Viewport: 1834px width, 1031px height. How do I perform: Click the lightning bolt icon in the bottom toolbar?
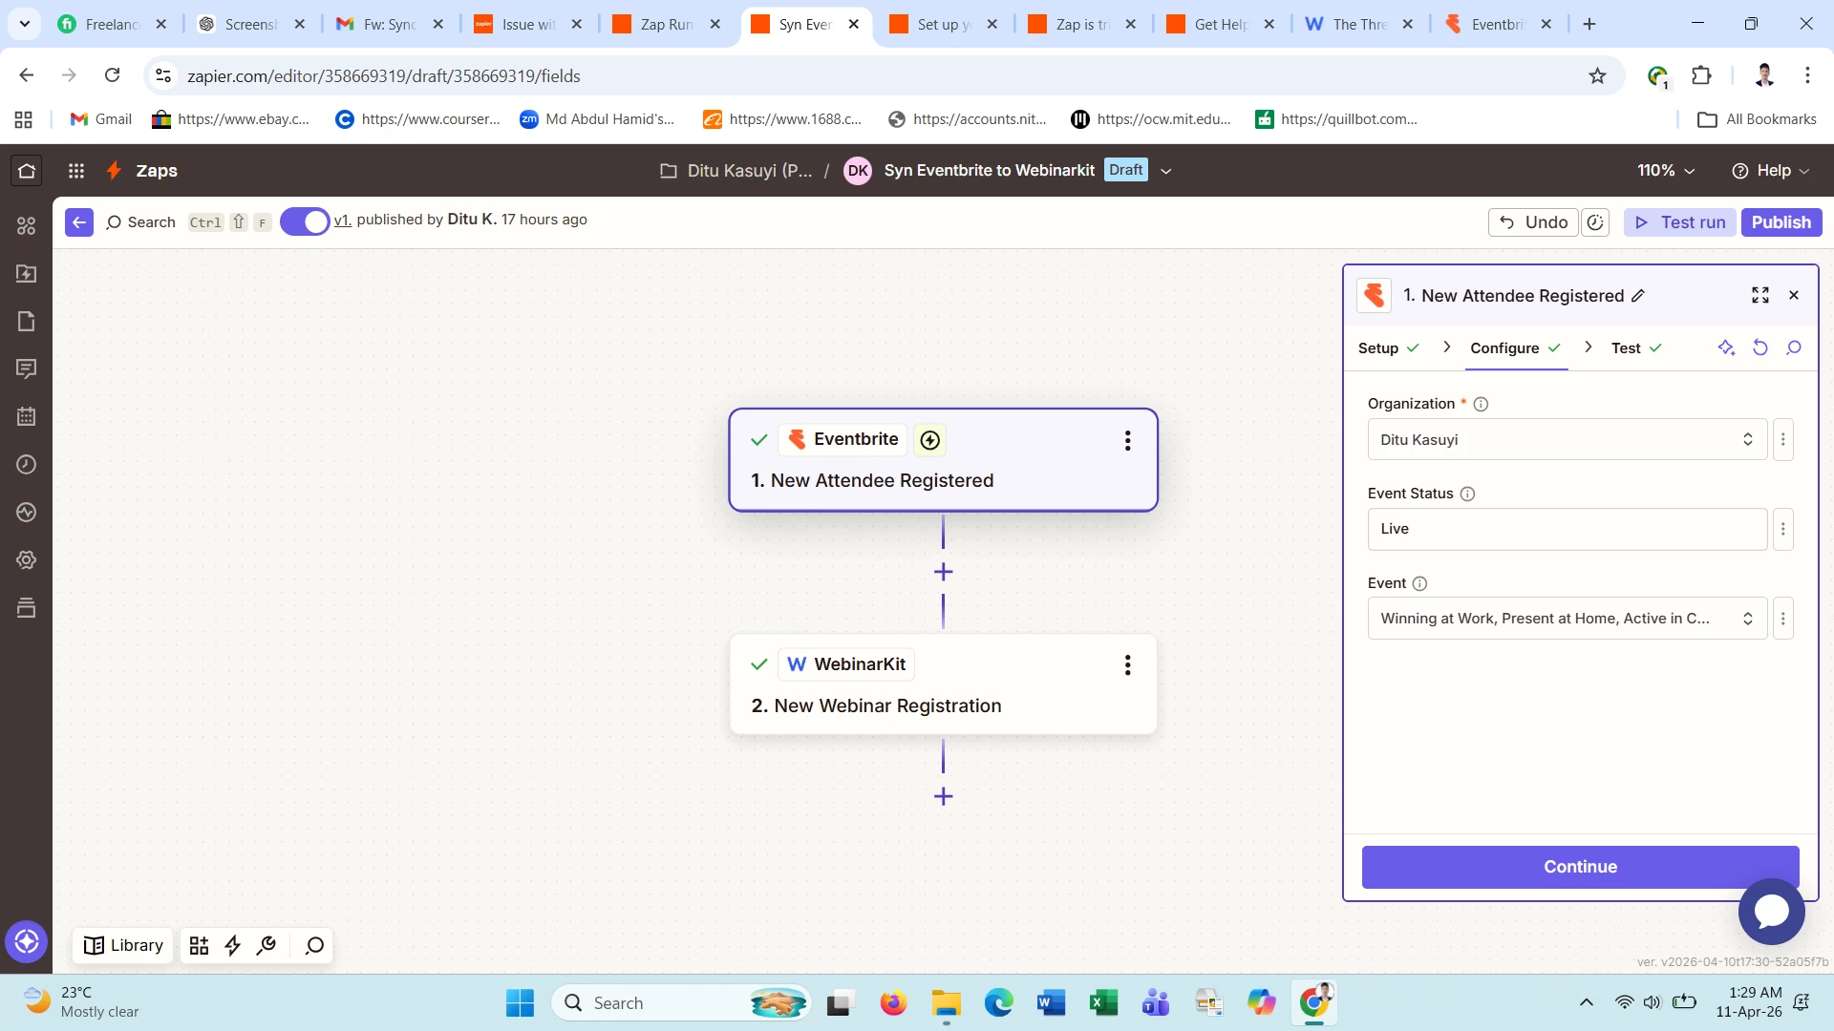click(232, 945)
